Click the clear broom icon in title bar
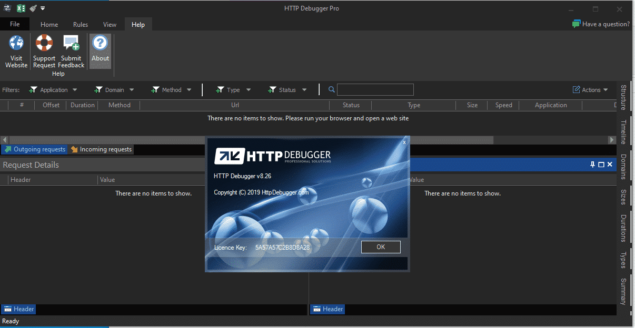 pyautogui.click(x=33, y=8)
